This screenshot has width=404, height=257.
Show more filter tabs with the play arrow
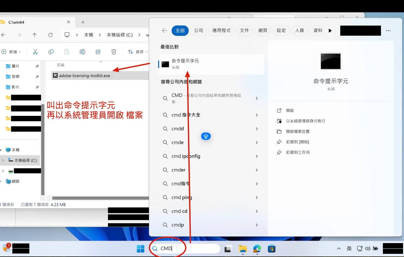[330, 31]
